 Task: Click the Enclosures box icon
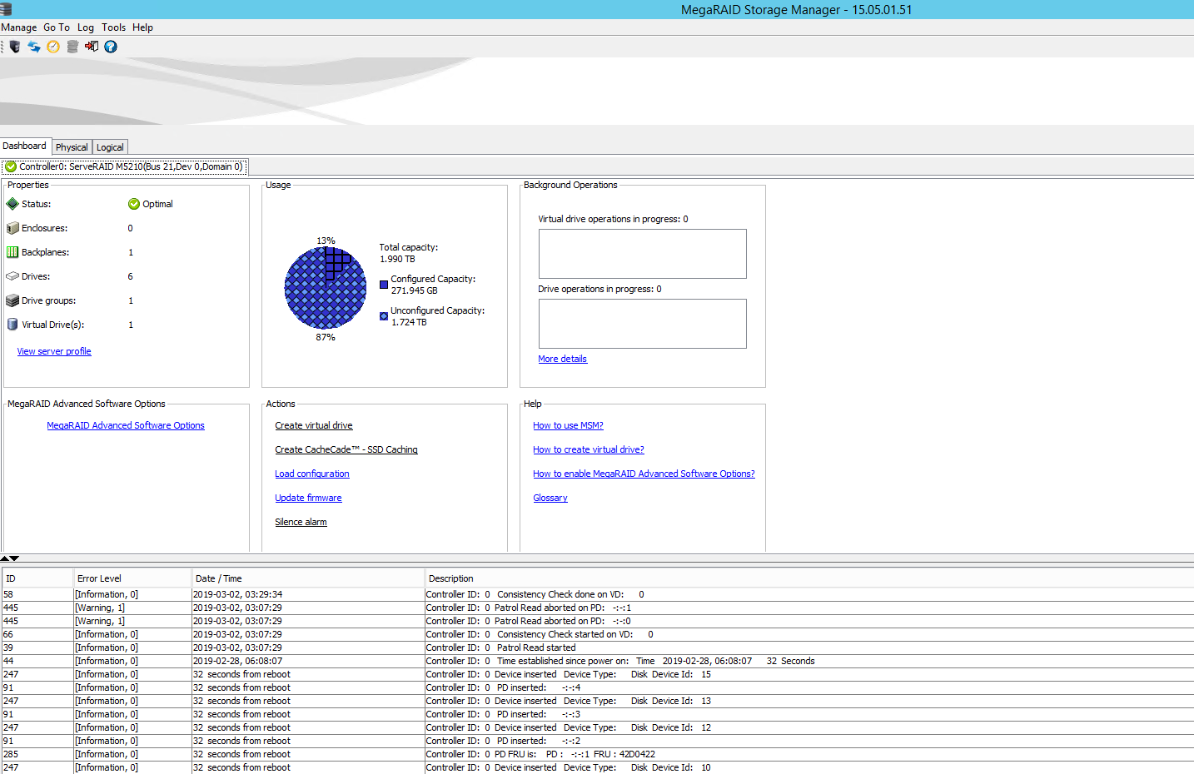point(12,228)
